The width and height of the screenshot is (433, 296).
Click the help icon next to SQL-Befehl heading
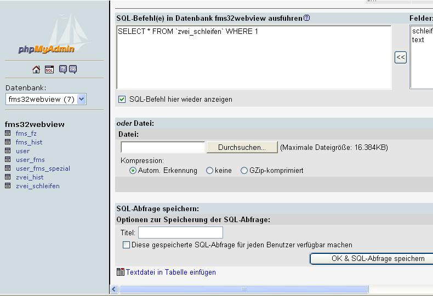(307, 18)
